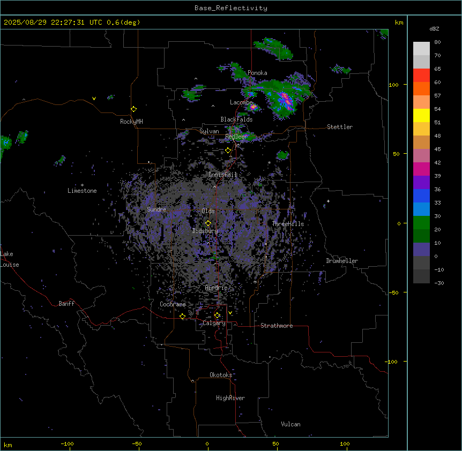The width and height of the screenshot is (462, 451).
Task: Click the Sylvan label
Action: coord(209,131)
